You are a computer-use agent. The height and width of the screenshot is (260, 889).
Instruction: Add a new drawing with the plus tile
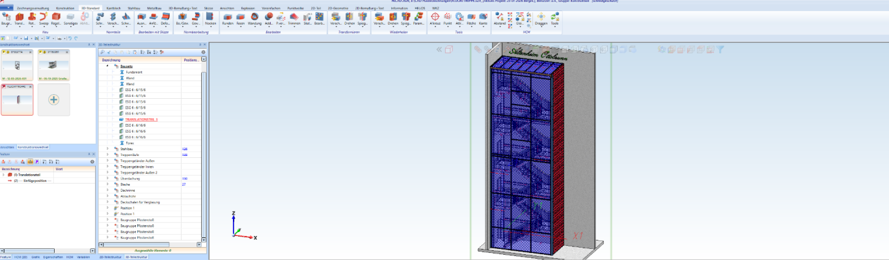pos(54,99)
